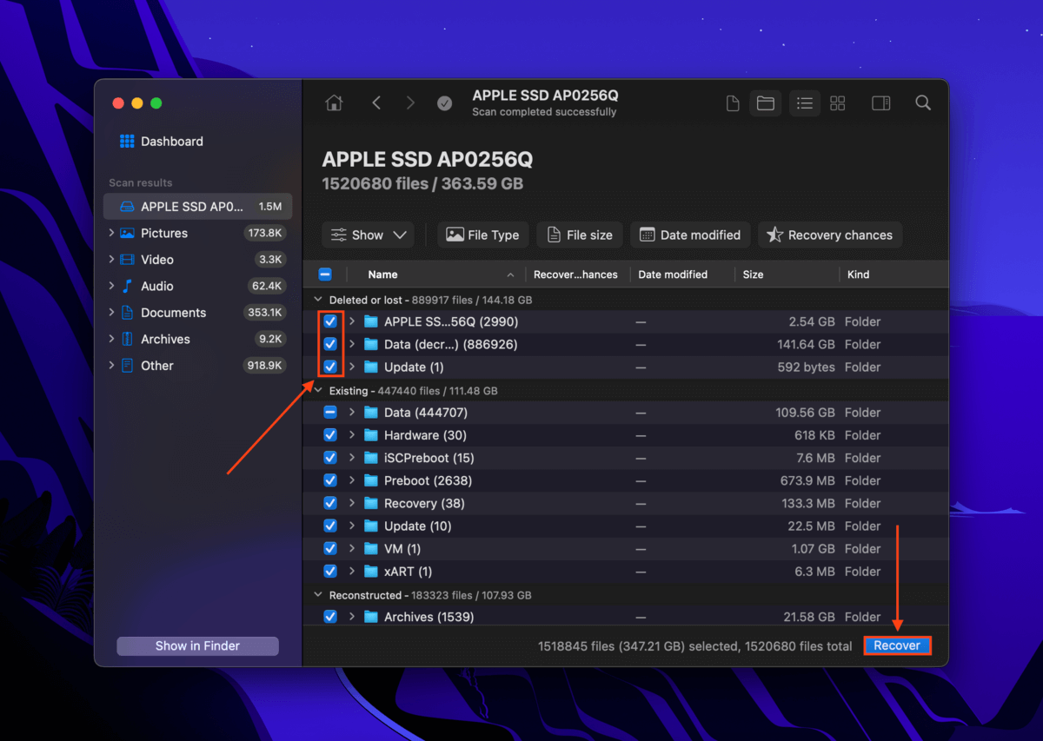
Task: Sort by Size column header
Action: 753,275
